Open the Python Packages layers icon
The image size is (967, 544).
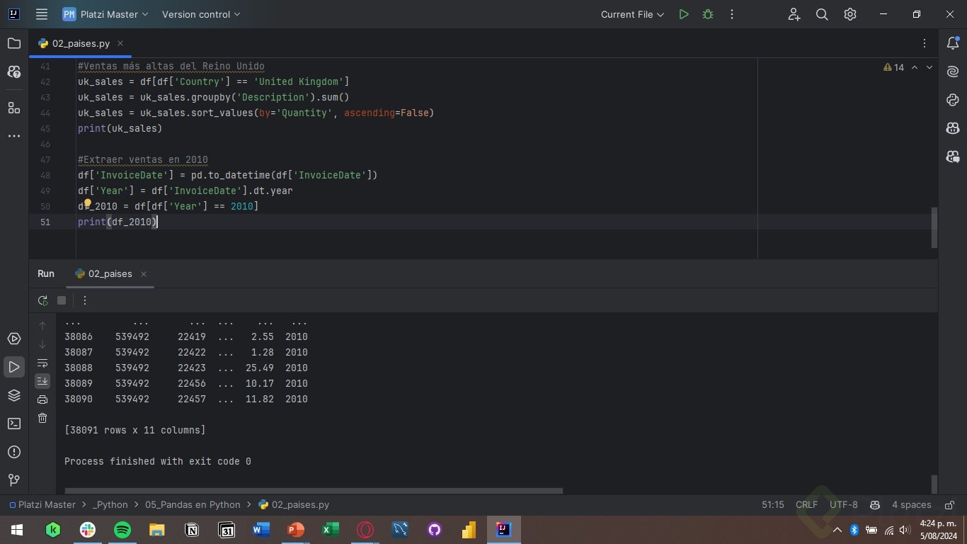(x=14, y=395)
